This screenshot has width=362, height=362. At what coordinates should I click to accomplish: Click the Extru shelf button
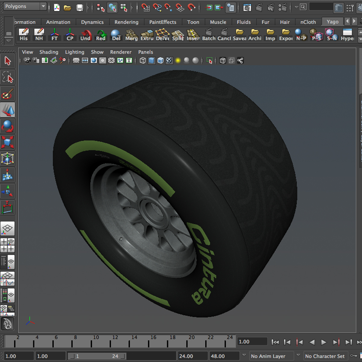click(147, 35)
